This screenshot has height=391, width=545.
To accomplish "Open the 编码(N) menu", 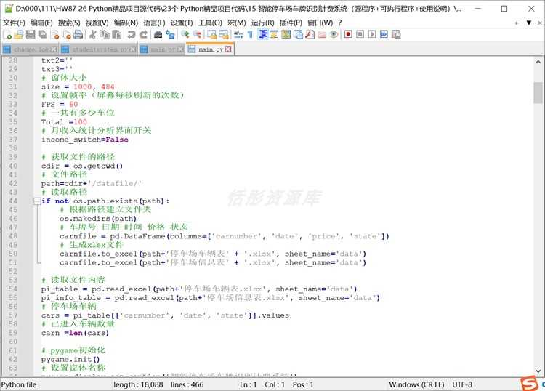I will [x=126, y=23].
